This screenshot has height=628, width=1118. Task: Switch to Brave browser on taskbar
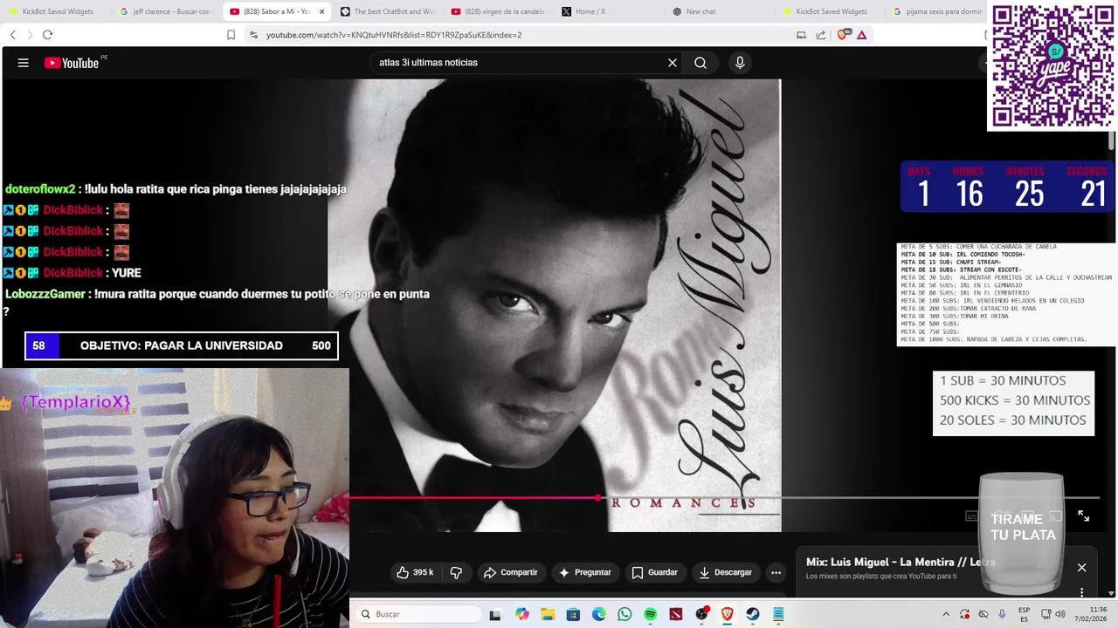(x=727, y=614)
